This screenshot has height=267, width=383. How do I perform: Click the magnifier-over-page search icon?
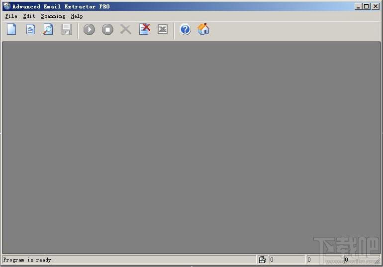coord(48,29)
